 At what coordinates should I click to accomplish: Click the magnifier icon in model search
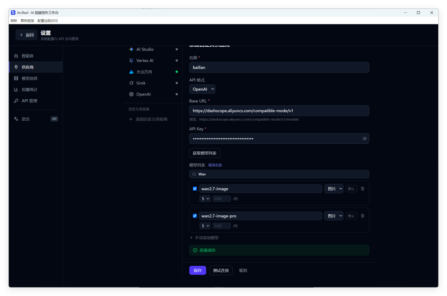point(194,174)
